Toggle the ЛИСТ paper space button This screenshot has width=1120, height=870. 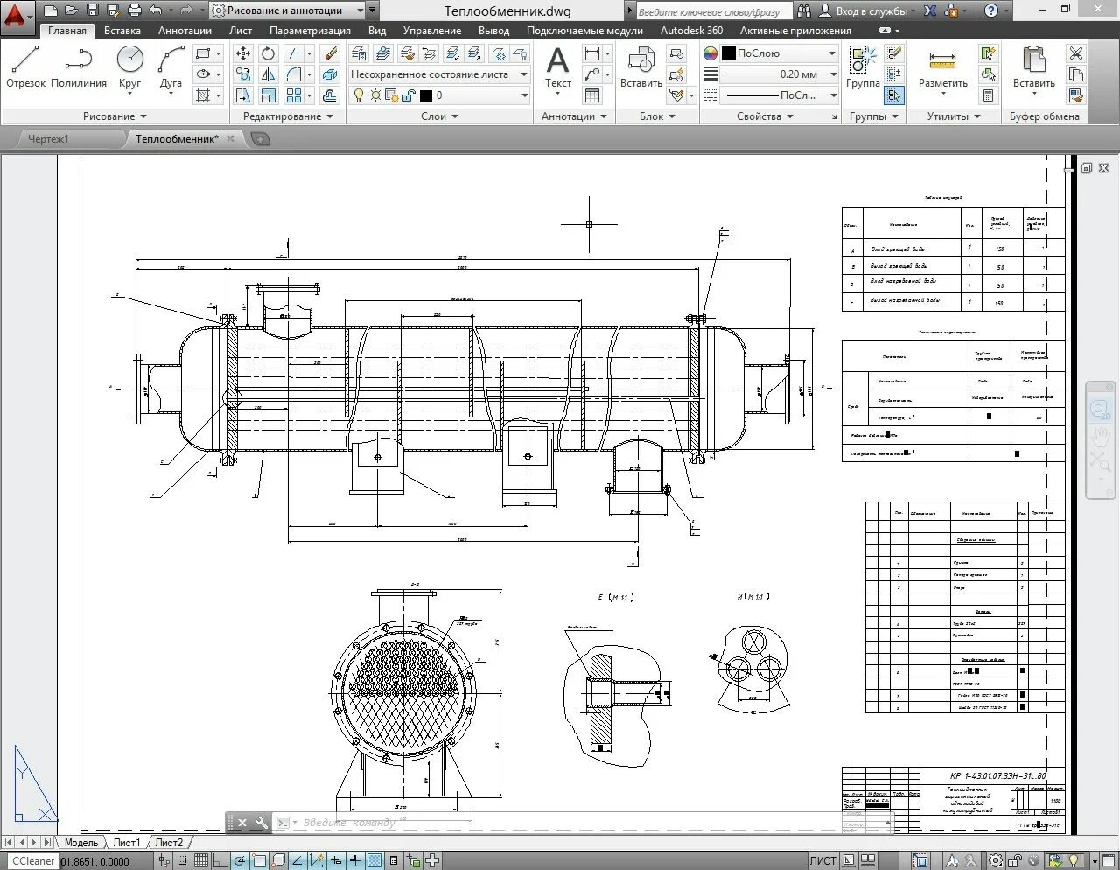[x=822, y=860]
